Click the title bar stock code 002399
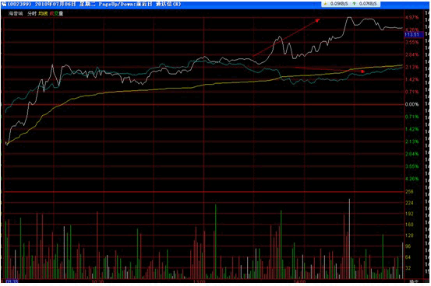 tap(19, 5)
